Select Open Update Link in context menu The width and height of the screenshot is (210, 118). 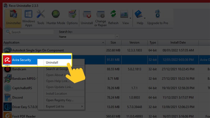pos(60,87)
